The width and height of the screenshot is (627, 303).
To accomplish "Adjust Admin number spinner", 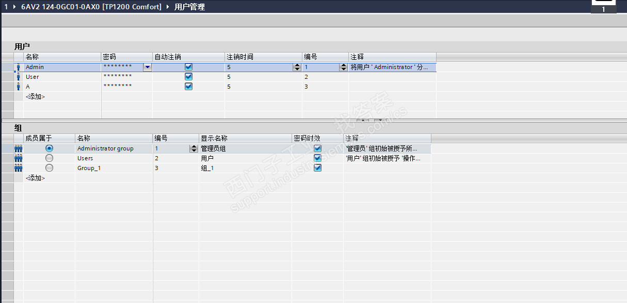I will [x=343, y=67].
